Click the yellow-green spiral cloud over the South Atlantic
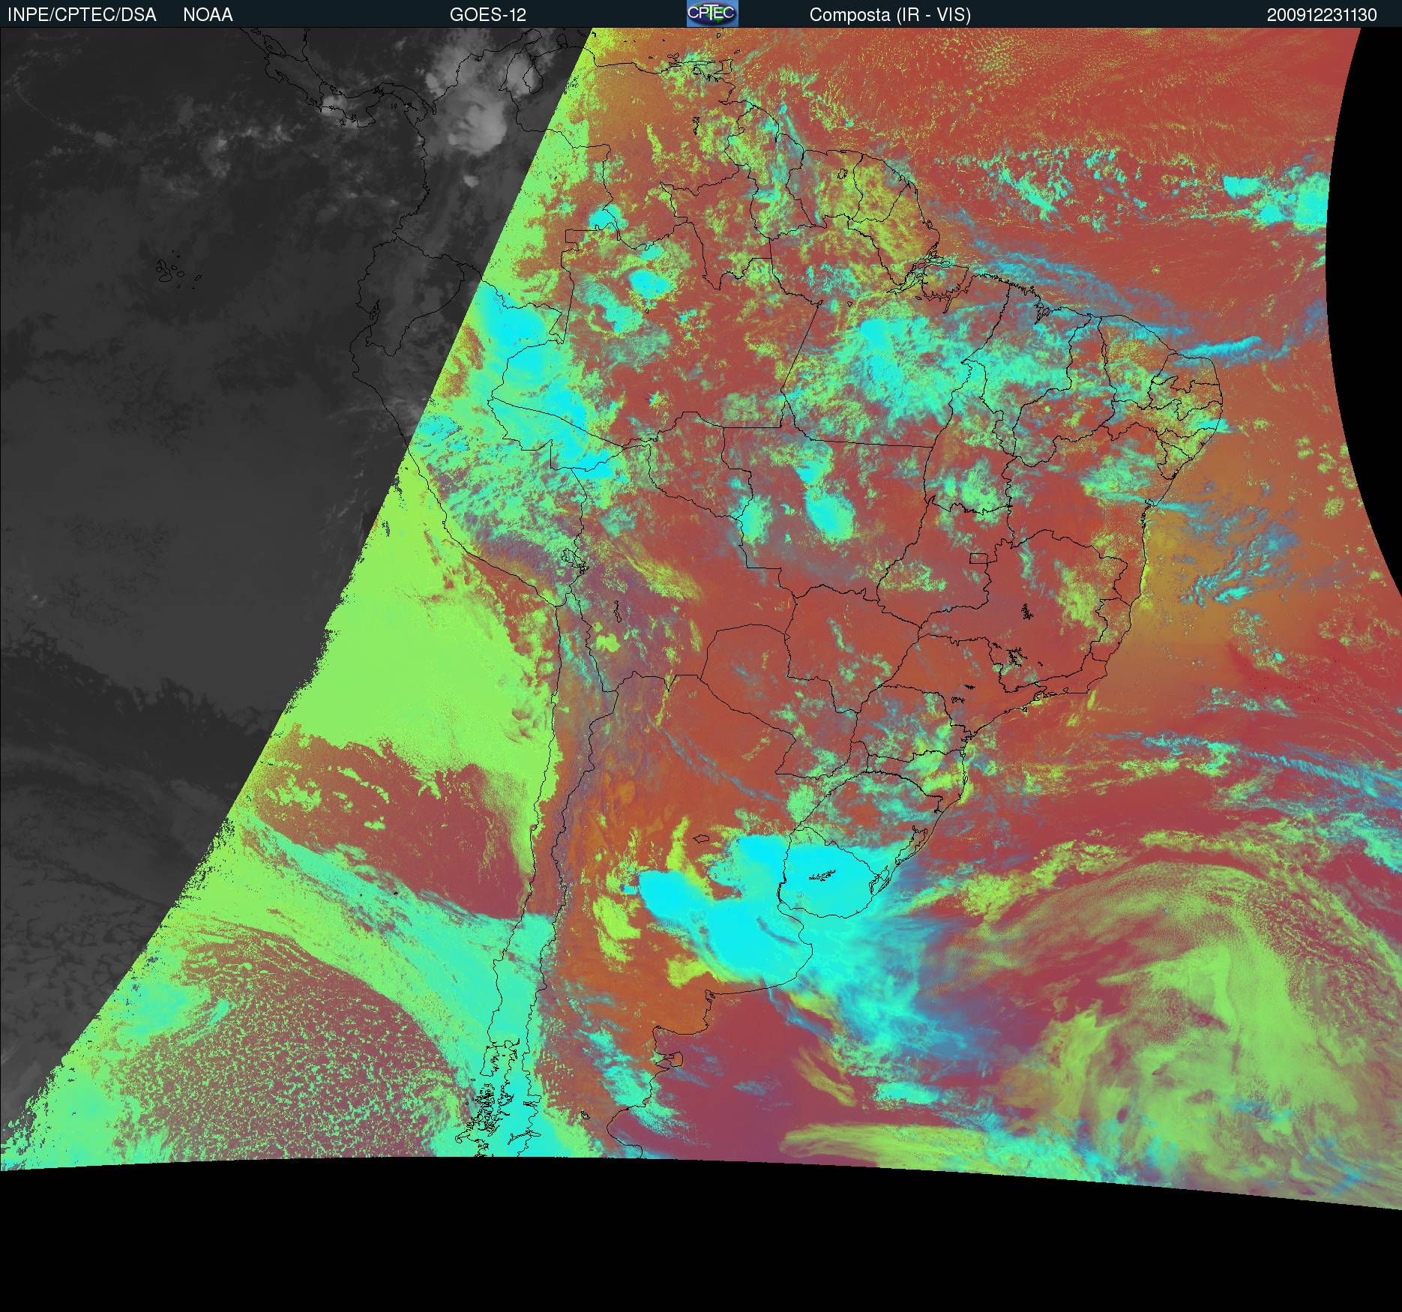The width and height of the screenshot is (1402, 1312). tap(1200, 975)
